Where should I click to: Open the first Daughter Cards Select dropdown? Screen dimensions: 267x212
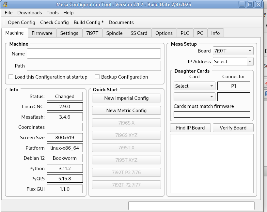pyautogui.click(x=194, y=86)
